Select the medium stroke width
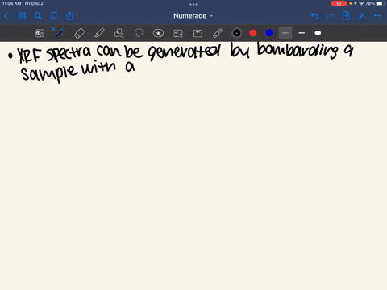The height and width of the screenshot is (290, 387). click(302, 33)
